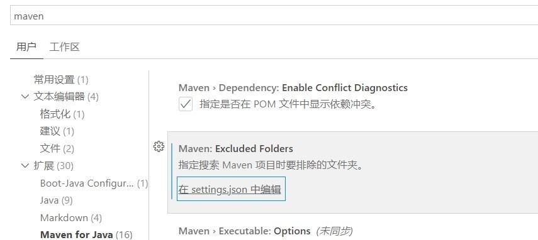Viewport: 538px width, 240px height.
Task: Select 常用设置 in the sidebar
Action: tap(61, 80)
